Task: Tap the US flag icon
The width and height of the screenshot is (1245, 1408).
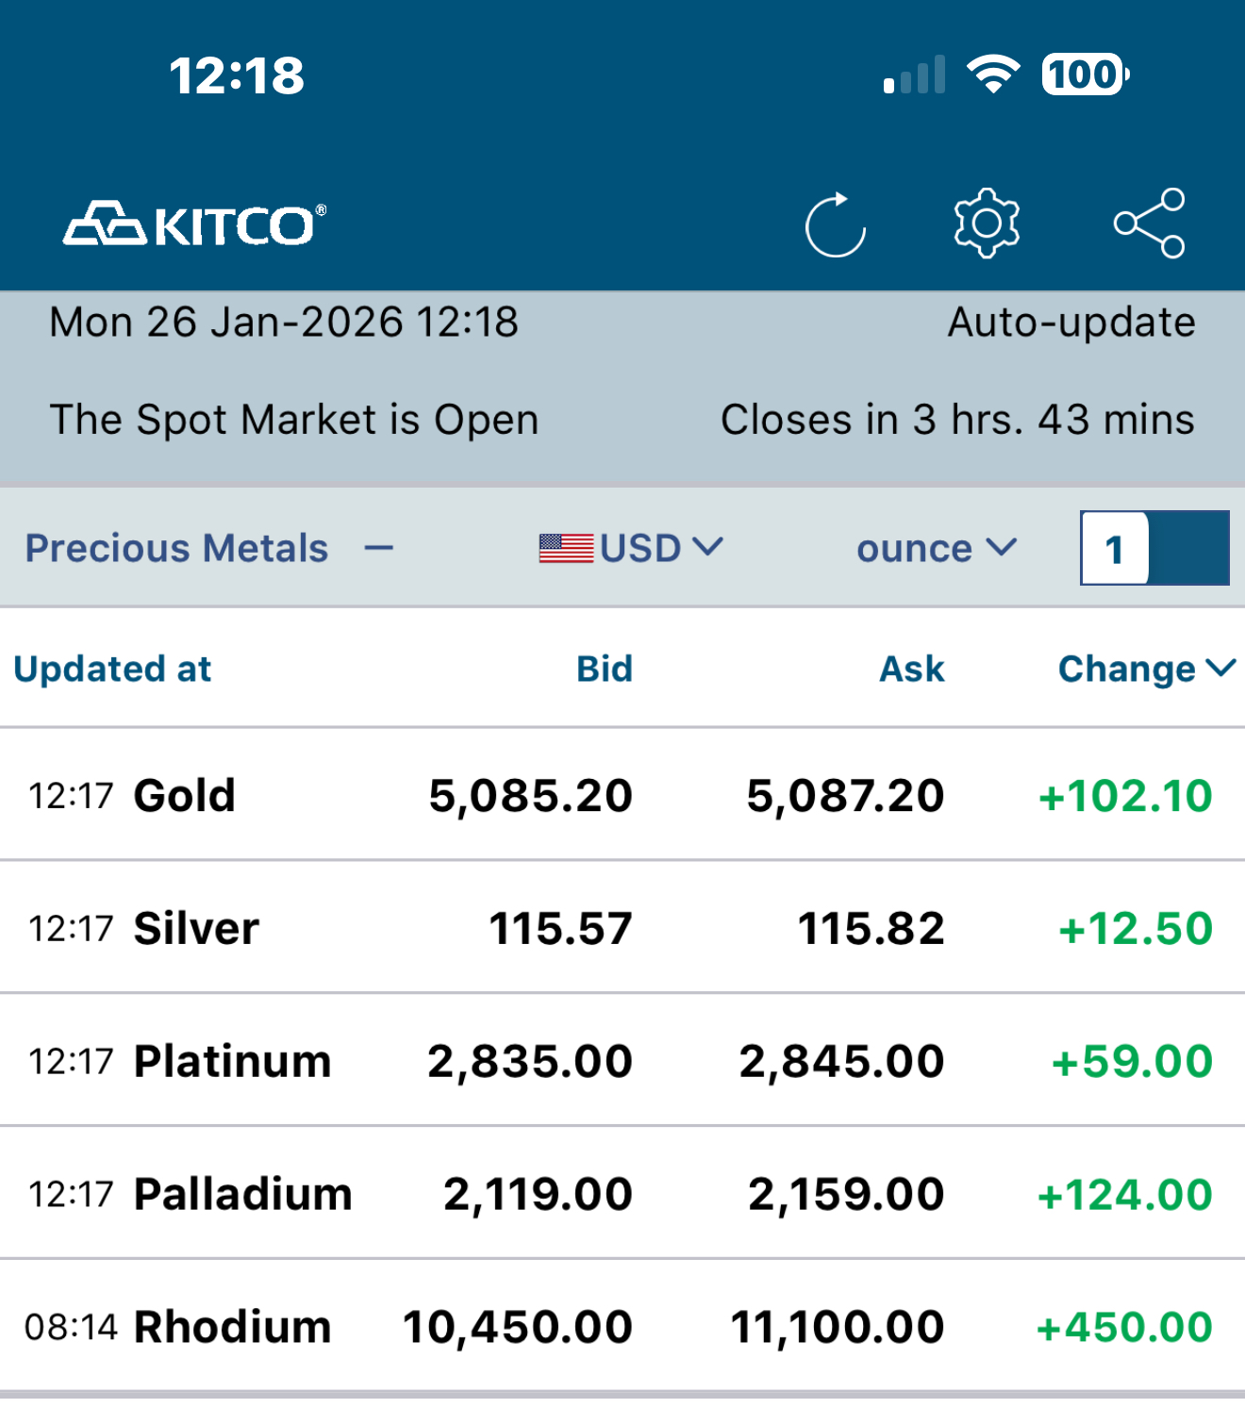Action: (x=566, y=548)
